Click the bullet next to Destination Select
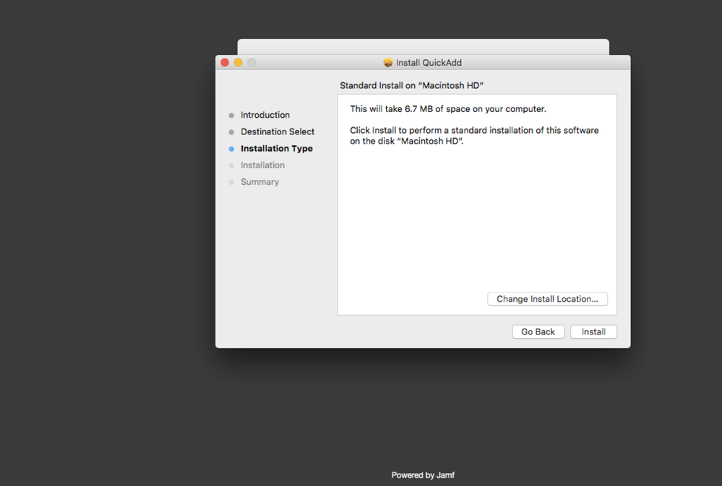 (x=231, y=132)
